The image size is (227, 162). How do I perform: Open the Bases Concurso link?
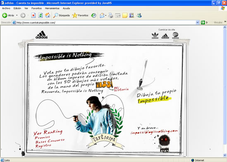(50, 141)
